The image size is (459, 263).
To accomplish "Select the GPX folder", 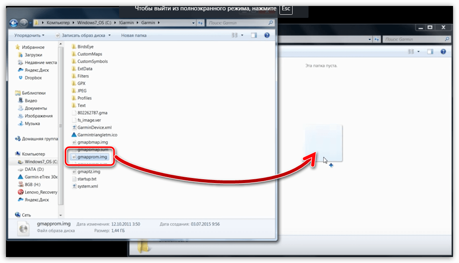I will point(79,83).
